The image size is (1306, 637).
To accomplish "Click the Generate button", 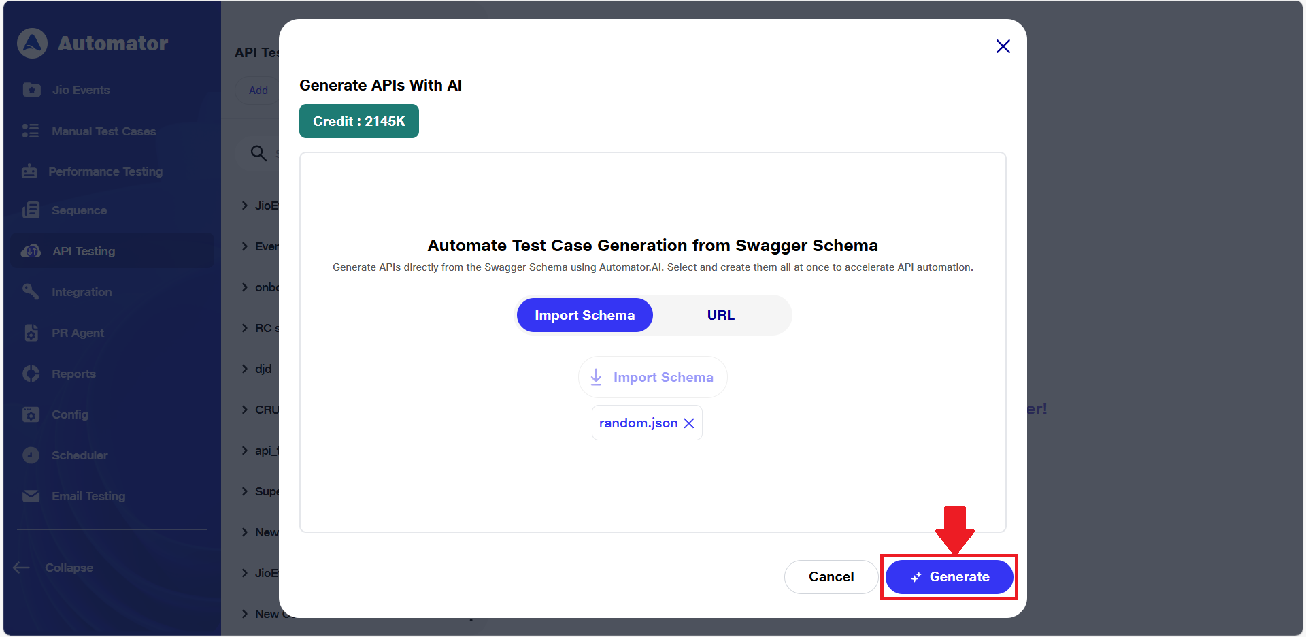I will click(949, 577).
